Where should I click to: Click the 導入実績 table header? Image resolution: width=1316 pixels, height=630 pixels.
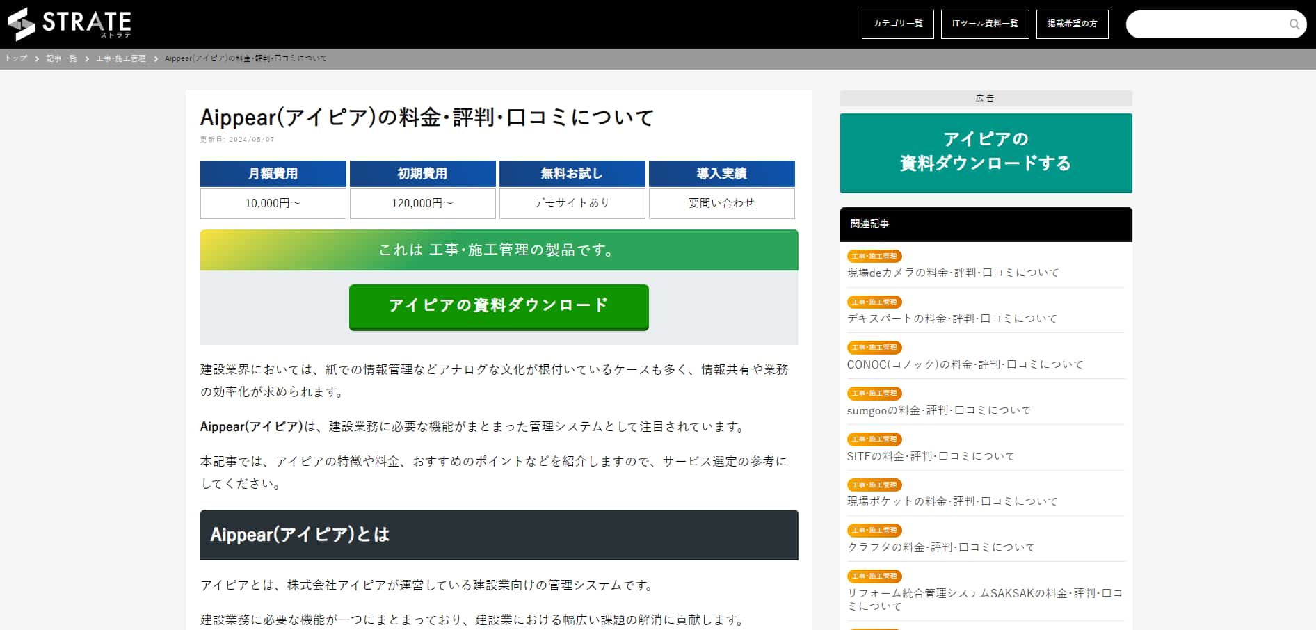coord(722,174)
